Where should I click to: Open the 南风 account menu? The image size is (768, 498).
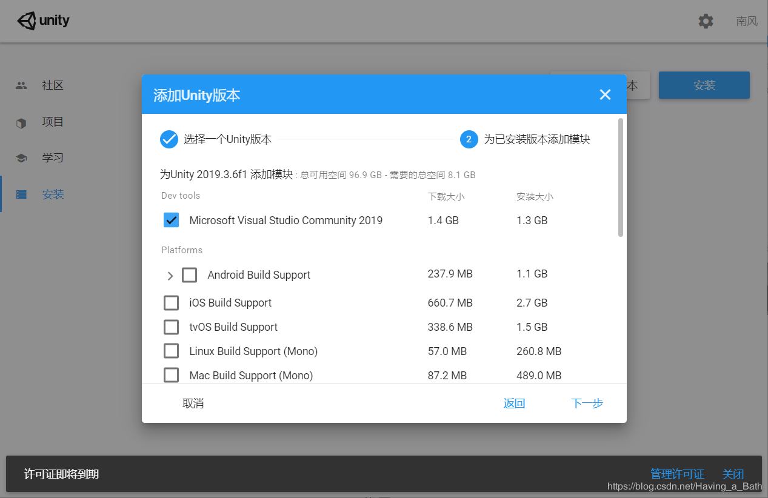pos(747,21)
